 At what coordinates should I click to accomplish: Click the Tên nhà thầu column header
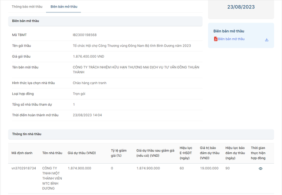[x=52, y=153]
